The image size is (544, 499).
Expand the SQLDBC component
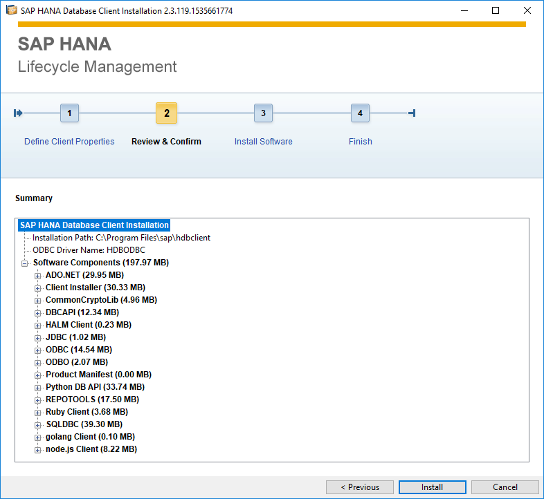[37, 426]
